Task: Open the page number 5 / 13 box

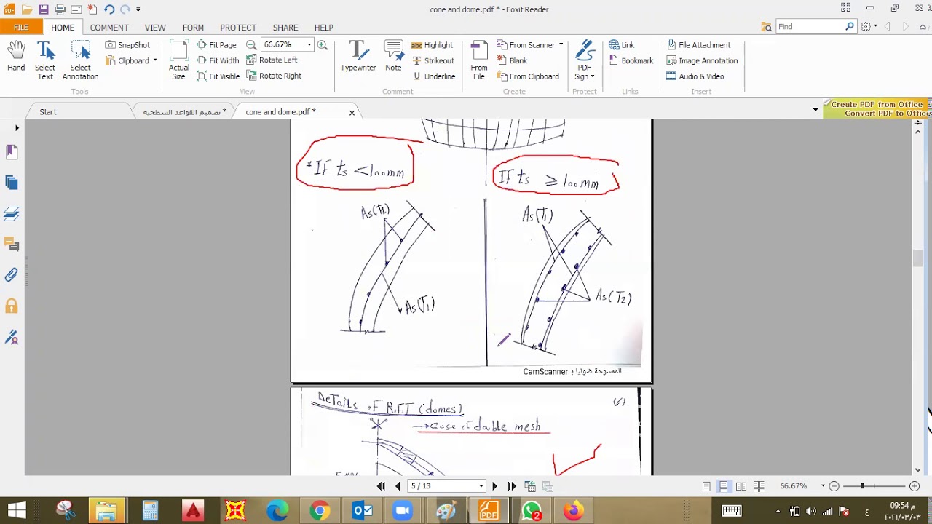Action: (x=446, y=486)
